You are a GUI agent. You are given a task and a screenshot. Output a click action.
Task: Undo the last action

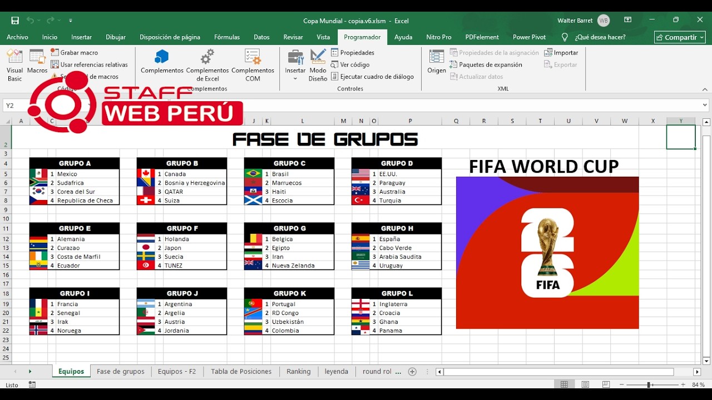pyautogui.click(x=29, y=21)
